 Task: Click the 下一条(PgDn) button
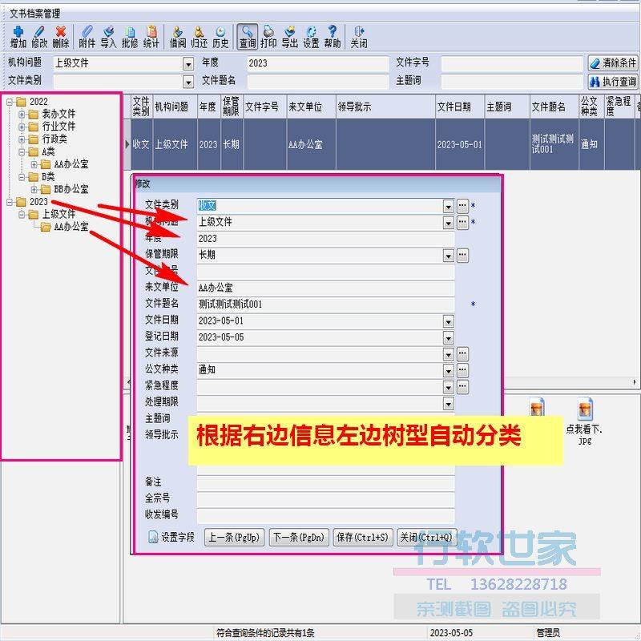[299, 537]
